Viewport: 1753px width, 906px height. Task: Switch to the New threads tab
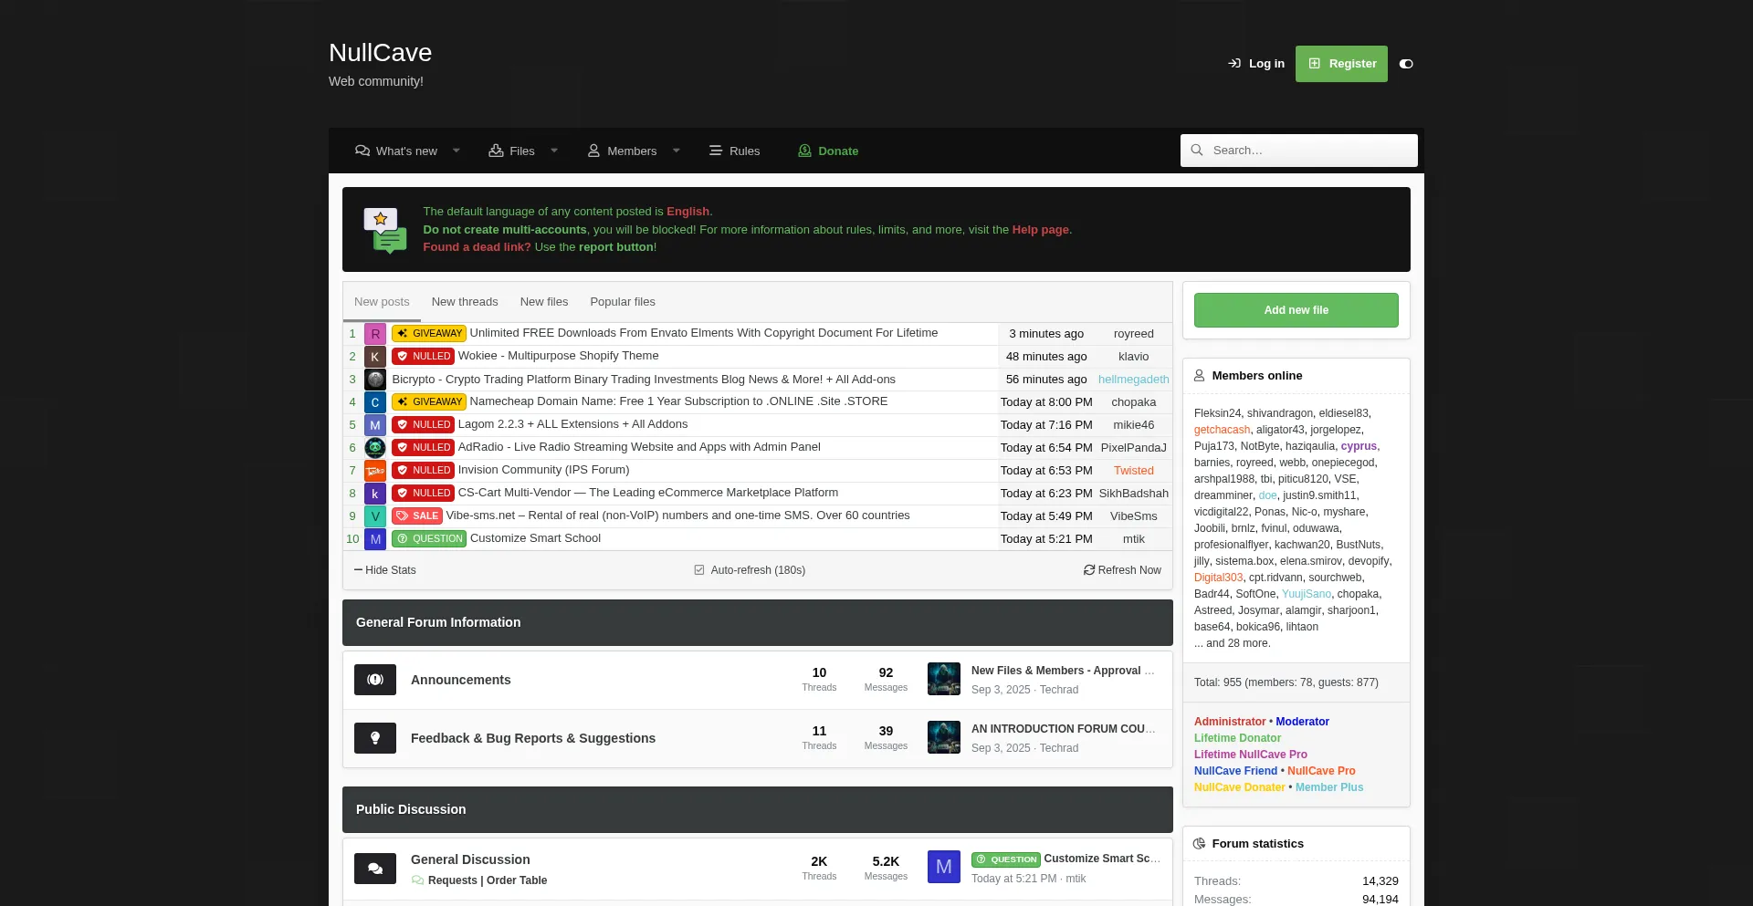point(465,302)
